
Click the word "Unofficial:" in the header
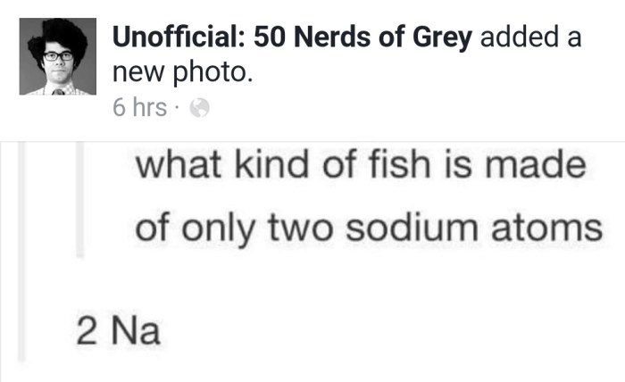[179, 38]
